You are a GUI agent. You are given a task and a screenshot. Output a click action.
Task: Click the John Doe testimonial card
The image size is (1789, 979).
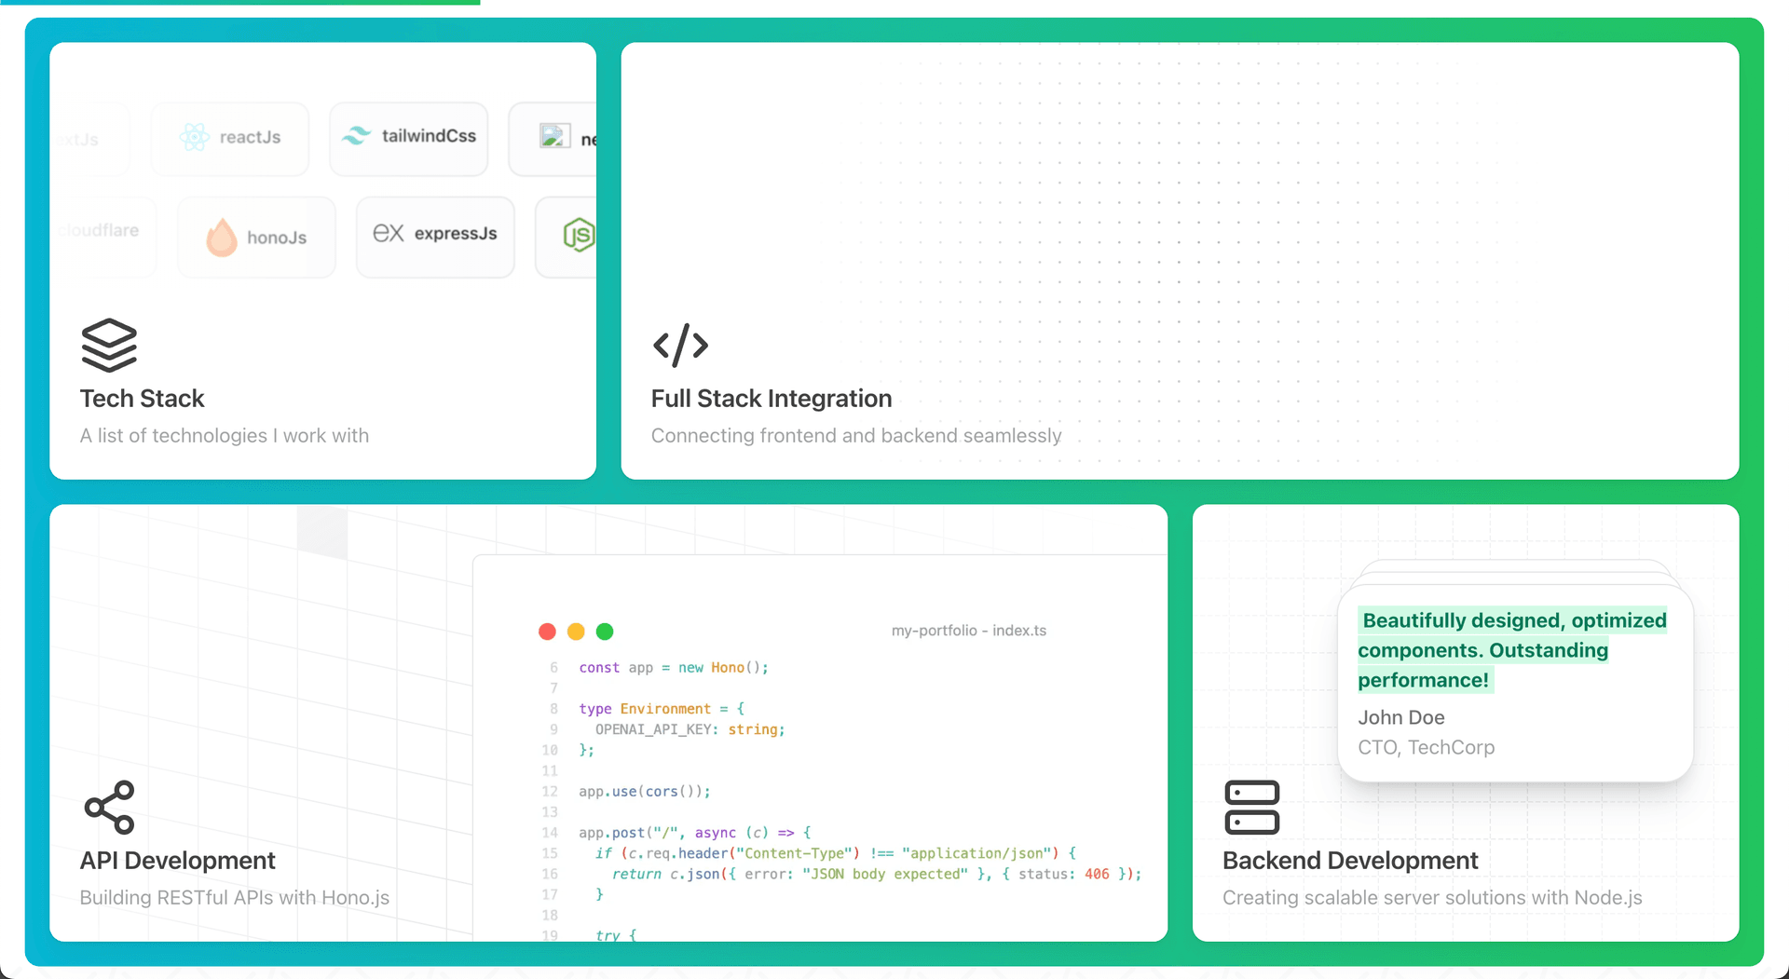1514,685
